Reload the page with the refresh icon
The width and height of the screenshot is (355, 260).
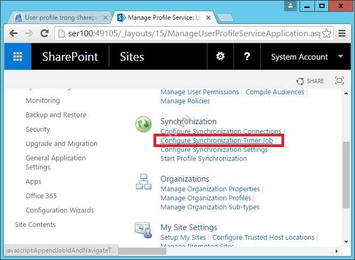[x=45, y=33]
